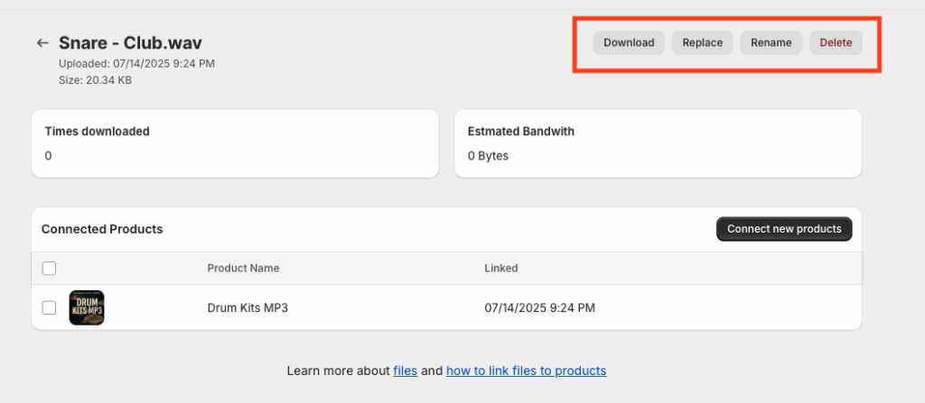Go back using the left arrow icon
925x403 pixels.
coord(42,43)
